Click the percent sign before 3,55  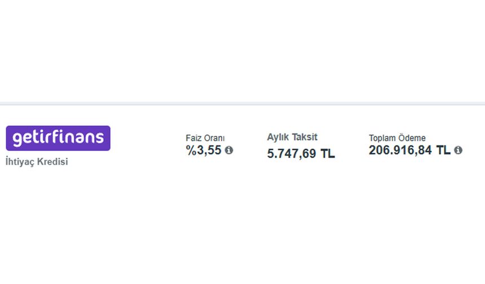click(x=191, y=150)
